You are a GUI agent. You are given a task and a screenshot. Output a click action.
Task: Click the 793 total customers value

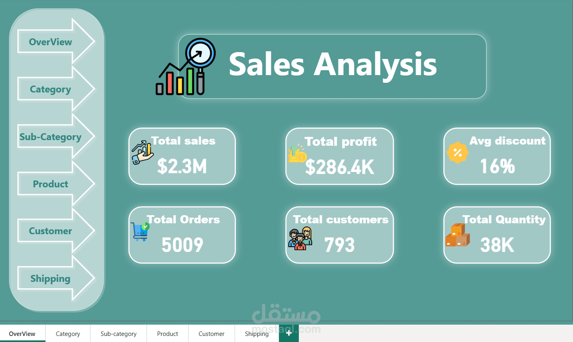[340, 245]
